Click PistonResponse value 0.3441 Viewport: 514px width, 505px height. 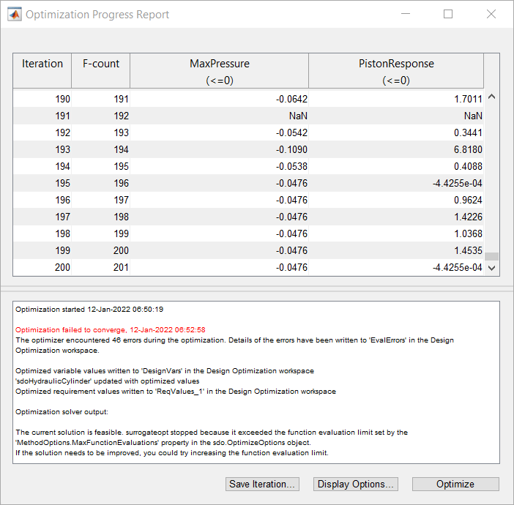coord(396,132)
